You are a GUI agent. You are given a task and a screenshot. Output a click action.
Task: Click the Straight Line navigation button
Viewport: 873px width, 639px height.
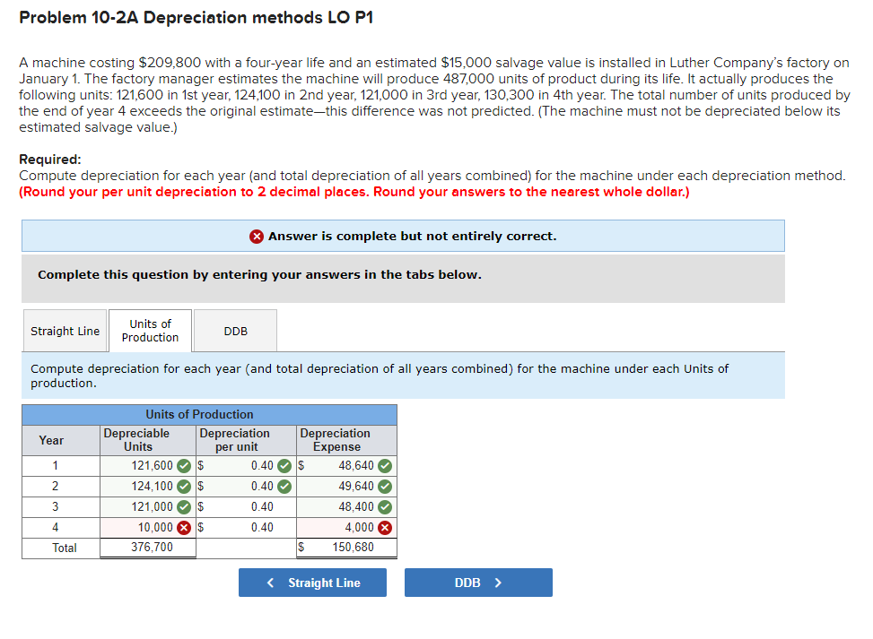(x=312, y=583)
